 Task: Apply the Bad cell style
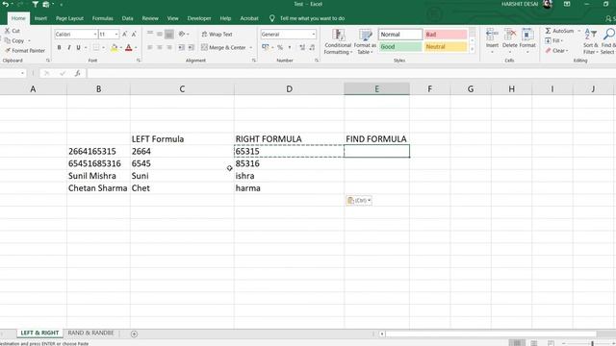[446, 35]
